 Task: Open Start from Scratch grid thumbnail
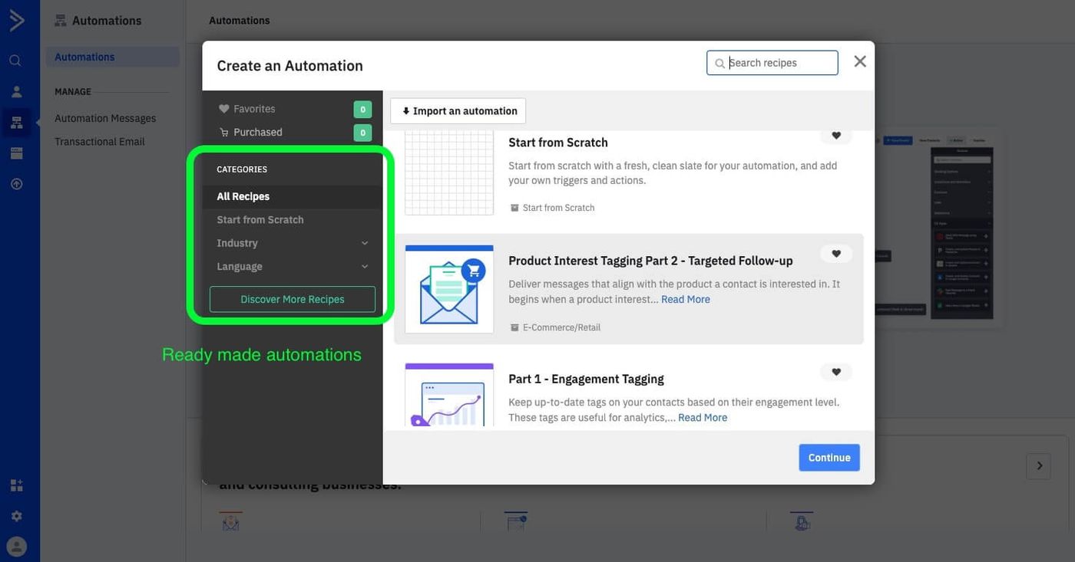(x=449, y=173)
